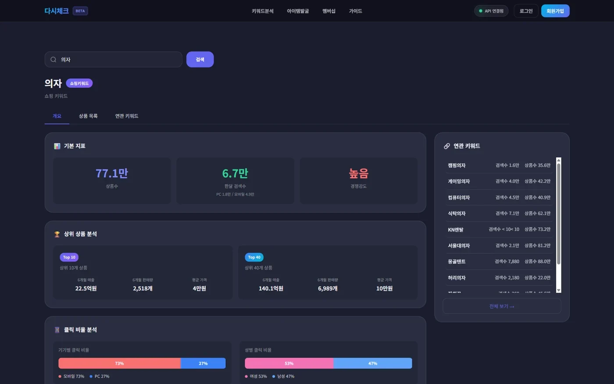Click the BETA badge
This screenshot has height=384, width=614.
click(80, 11)
